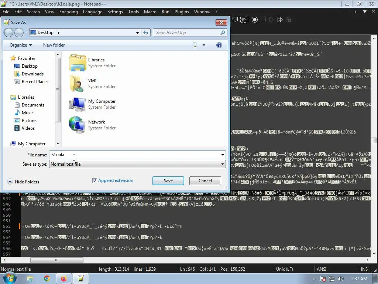Select the Network system folder icon
378x284 pixels.
click(78, 125)
